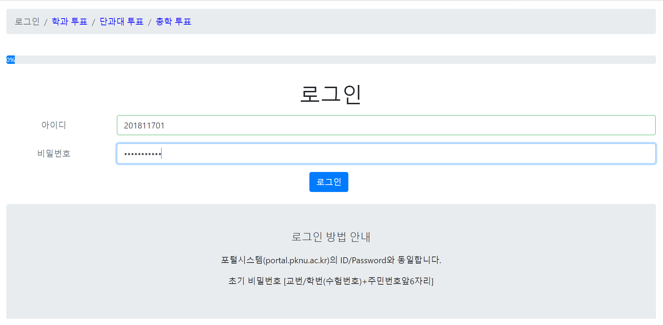Click the 0% progress bar
Image resolution: width=663 pixels, height=325 pixels.
(x=316, y=60)
